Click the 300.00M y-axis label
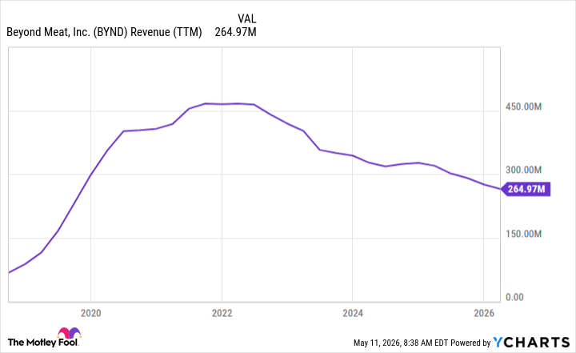Screen dimensions: 576x353 click(x=523, y=170)
